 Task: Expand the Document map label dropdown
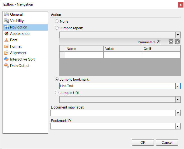178,113
